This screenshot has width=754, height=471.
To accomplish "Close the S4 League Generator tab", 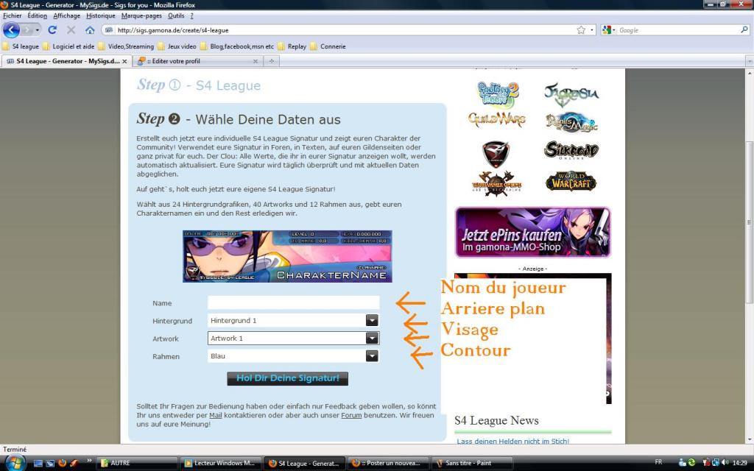I will tap(124, 62).
